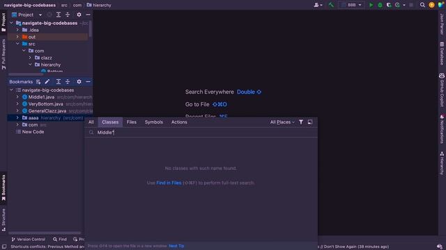Click the Build project hammer icon
This screenshot has height=250, width=446.
click(331, 5)
